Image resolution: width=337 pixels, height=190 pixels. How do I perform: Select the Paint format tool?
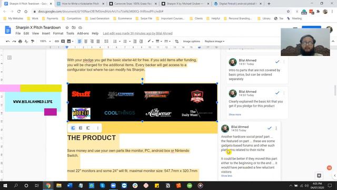tap(33, 41)
